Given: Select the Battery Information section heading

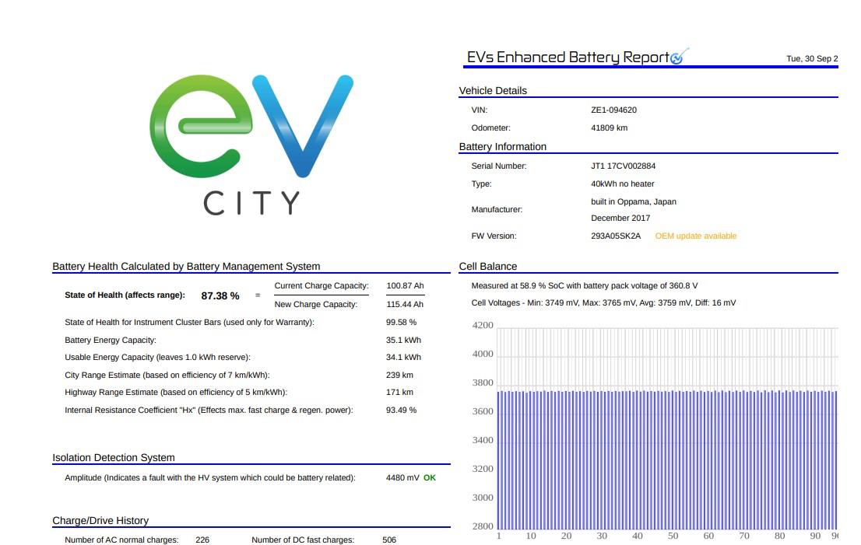Looking at the screenshot, I should (x=502, y=147).
